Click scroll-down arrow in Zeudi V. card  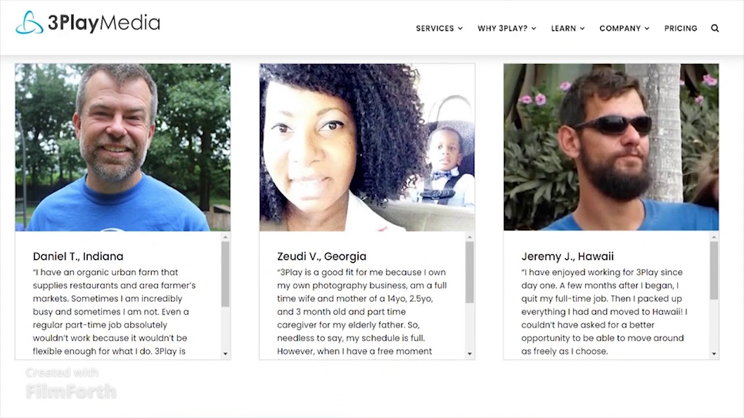470,354
